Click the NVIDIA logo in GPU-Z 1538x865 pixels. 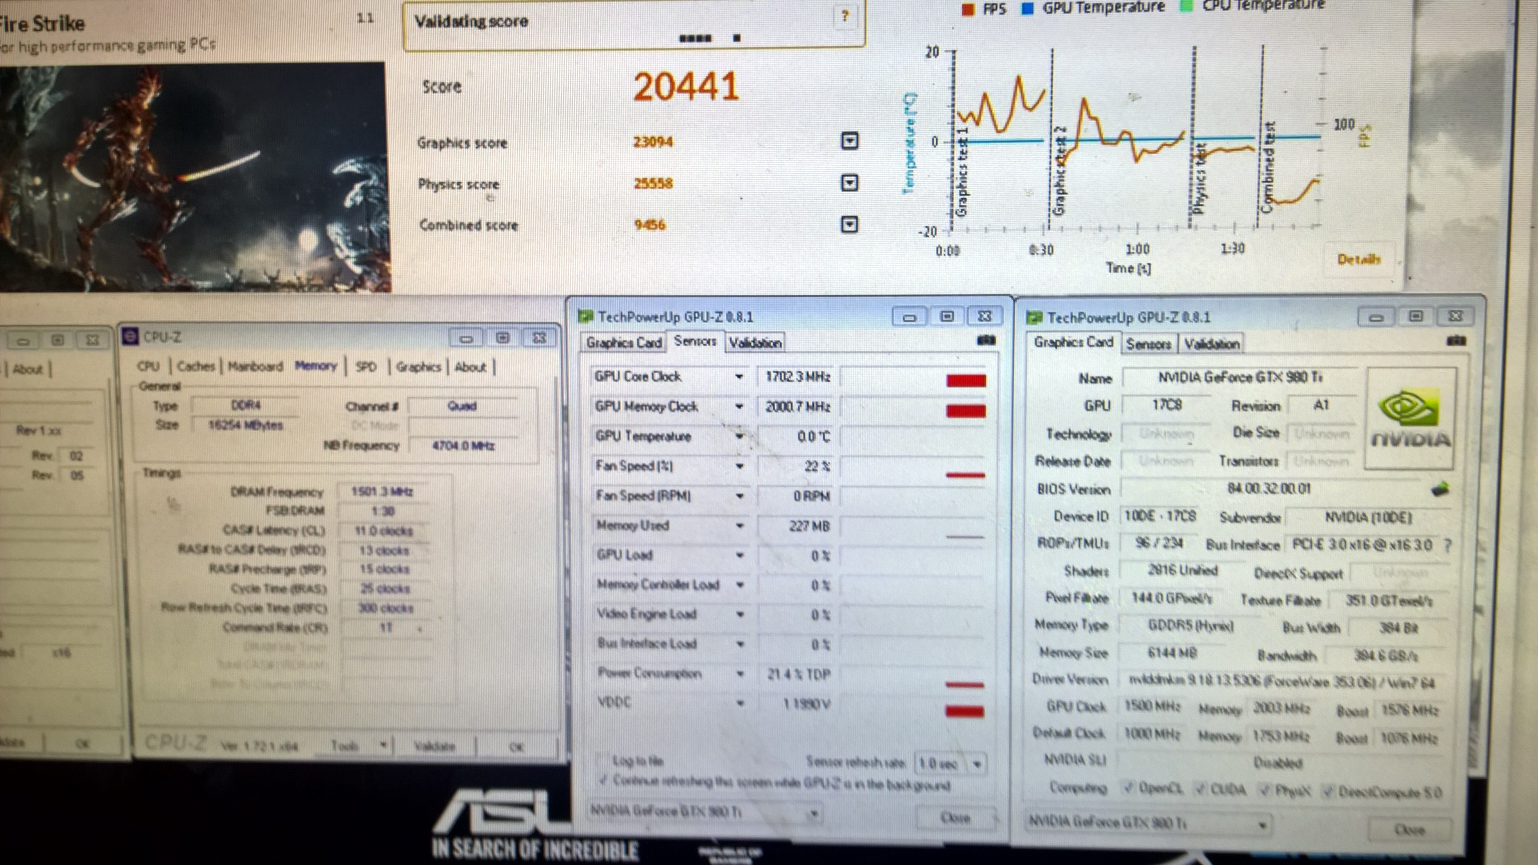[x=1410, y=418]
